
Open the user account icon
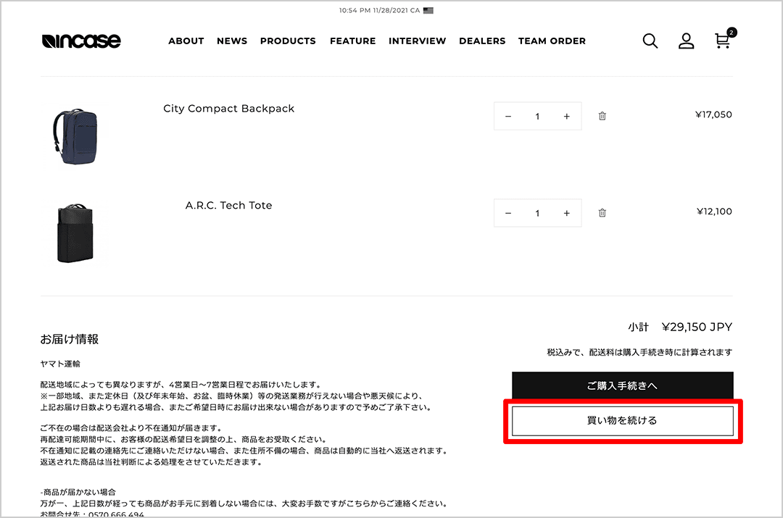pyautogui.click(x=686, y=41)
